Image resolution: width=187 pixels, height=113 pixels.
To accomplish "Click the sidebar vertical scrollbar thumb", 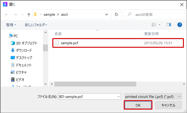I will [46, 48].
